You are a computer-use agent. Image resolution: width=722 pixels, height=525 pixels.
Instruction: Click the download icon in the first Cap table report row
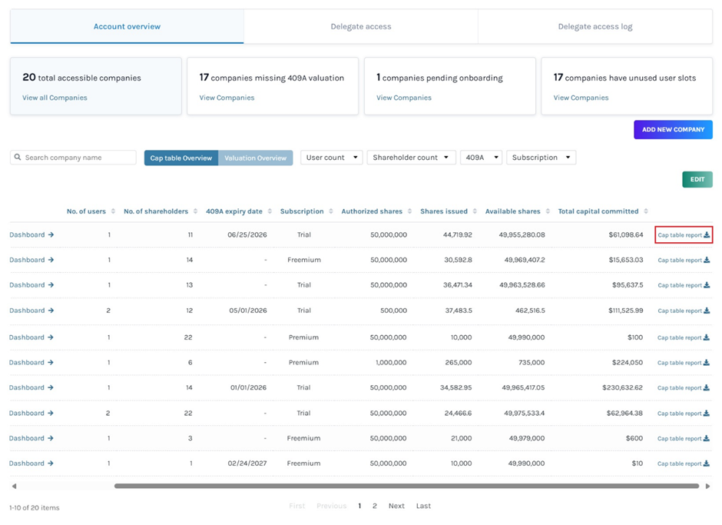(x=707, y=235)
